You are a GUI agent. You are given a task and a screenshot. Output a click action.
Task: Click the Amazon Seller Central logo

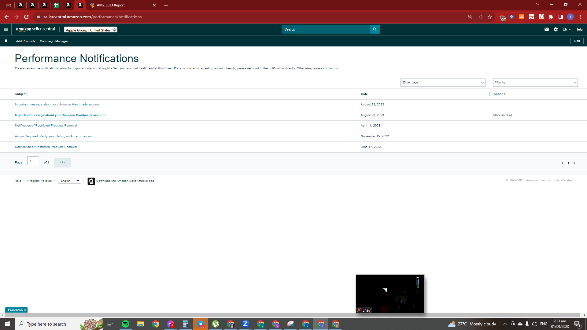(x=35, y=29)
